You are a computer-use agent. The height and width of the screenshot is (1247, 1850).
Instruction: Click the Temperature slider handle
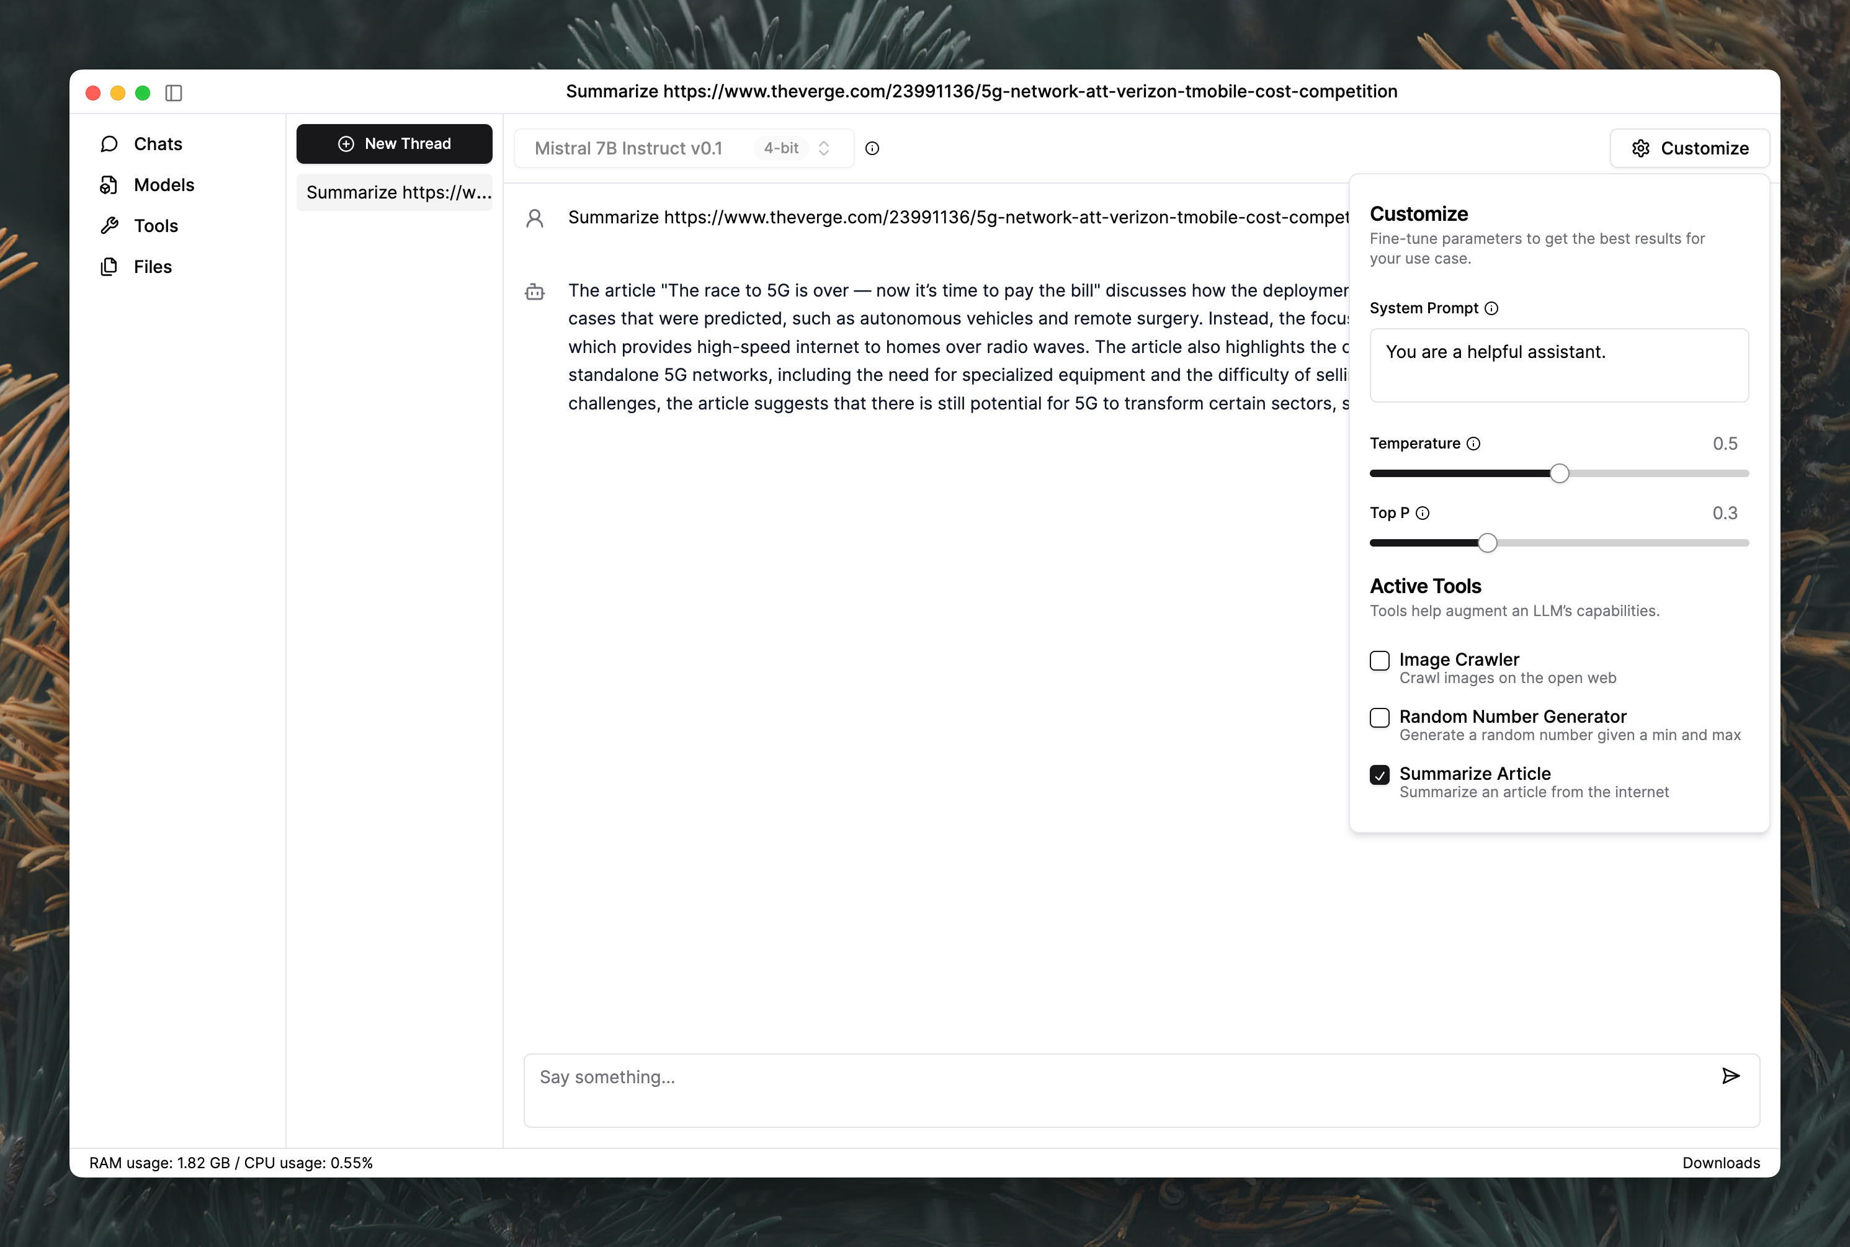(x=1559, y=474)
